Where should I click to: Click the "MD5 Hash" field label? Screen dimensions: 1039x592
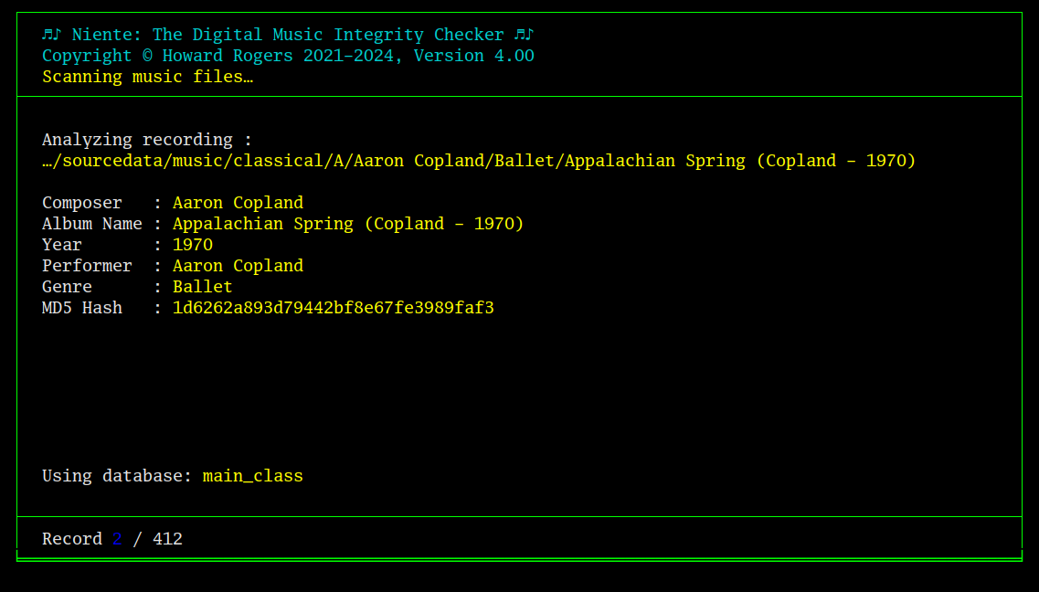click(82, 308)
